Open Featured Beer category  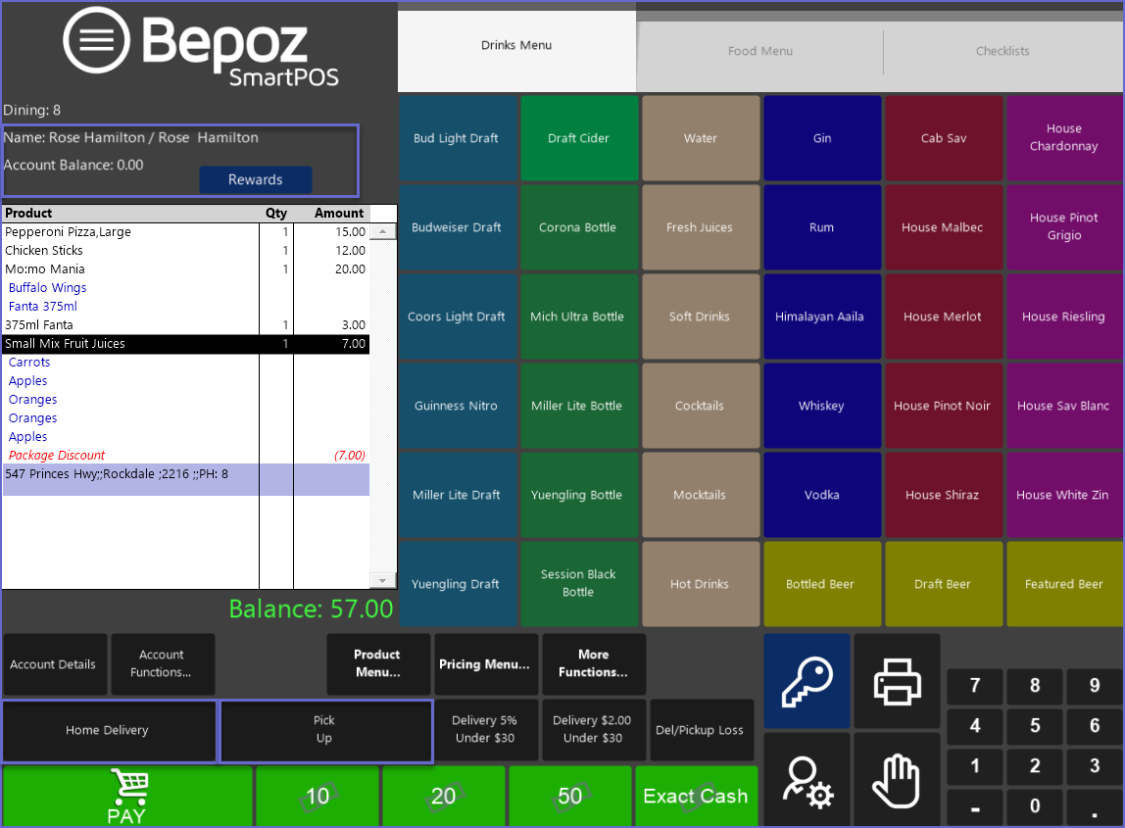coord(1064,584)
